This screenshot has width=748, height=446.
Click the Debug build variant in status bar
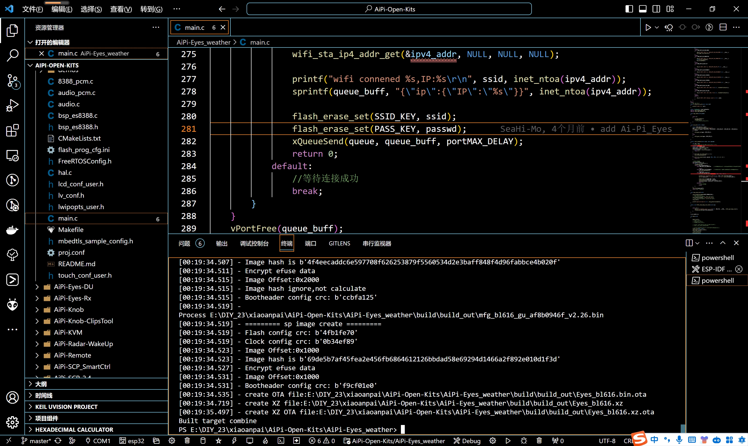click(467, 441)
